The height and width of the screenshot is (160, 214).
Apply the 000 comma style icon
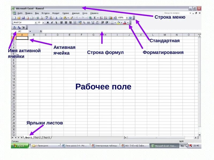tap(89, 23)
